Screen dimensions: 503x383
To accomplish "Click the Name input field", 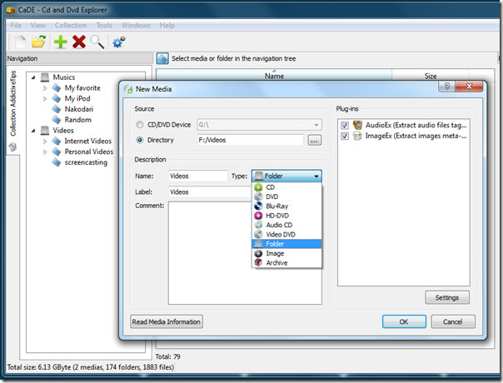I will [198, 177].
